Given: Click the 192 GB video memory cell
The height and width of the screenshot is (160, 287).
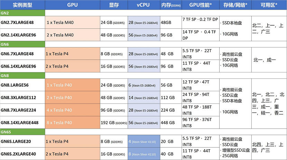Looking at the screenshot, I should [113, 123].
